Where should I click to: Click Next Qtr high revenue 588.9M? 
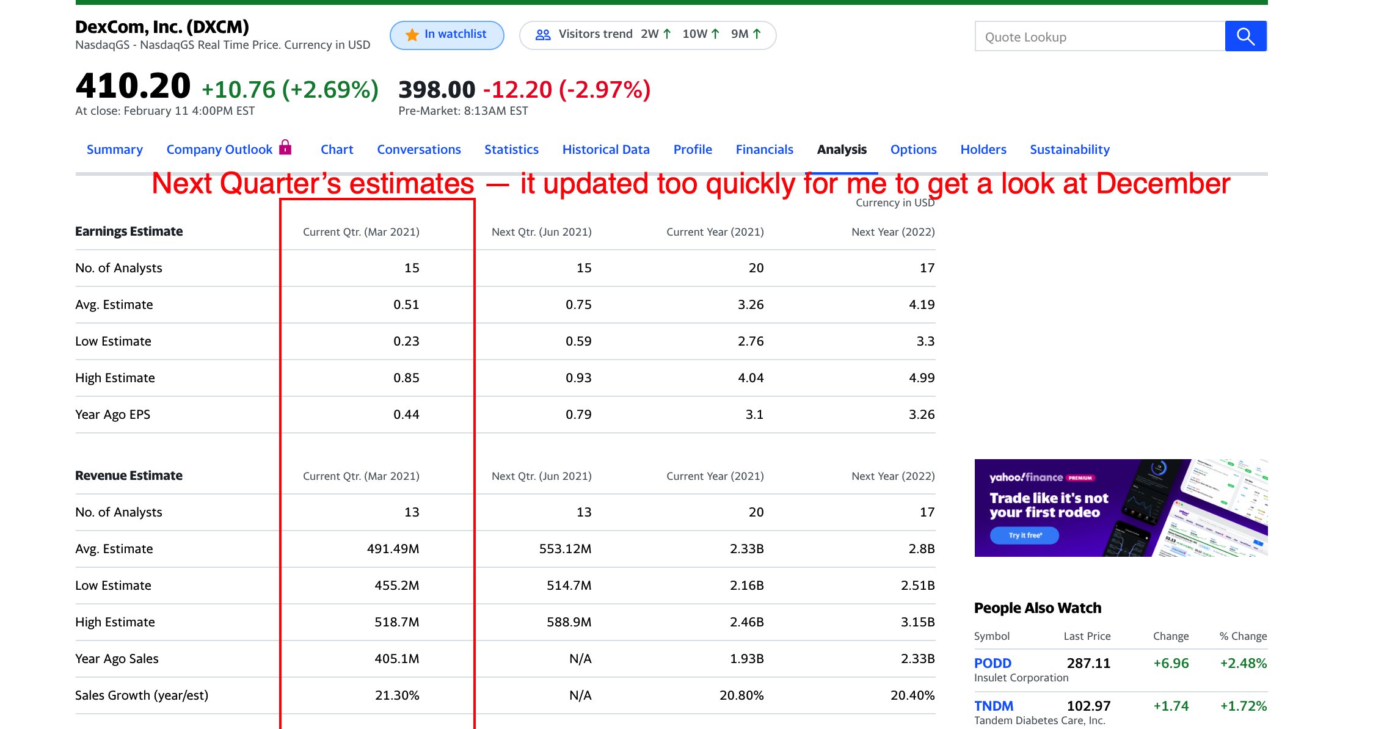tap(569, 622)
